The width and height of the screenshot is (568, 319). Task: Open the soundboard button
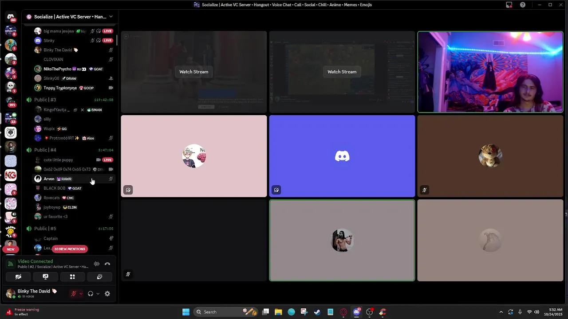tap(99, 277)
